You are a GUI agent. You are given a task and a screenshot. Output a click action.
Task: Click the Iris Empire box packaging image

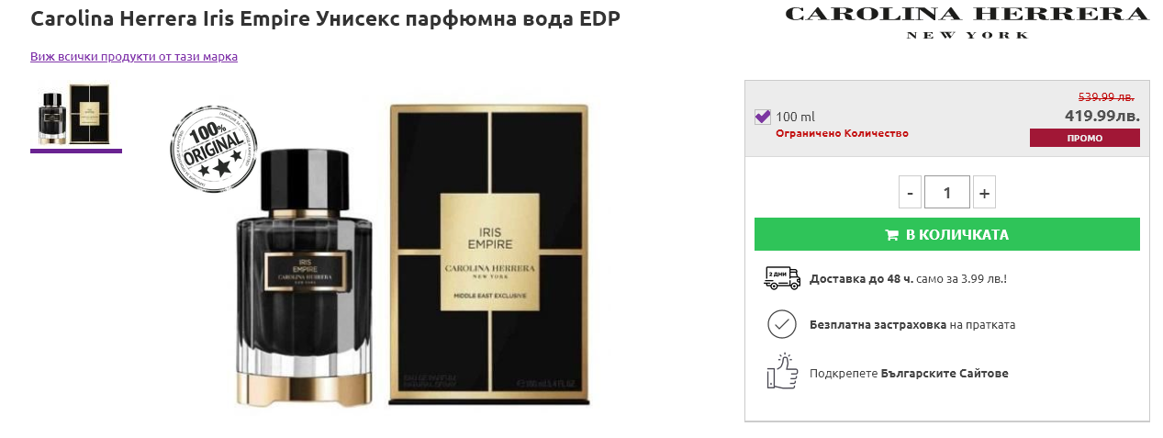(489, 253)
